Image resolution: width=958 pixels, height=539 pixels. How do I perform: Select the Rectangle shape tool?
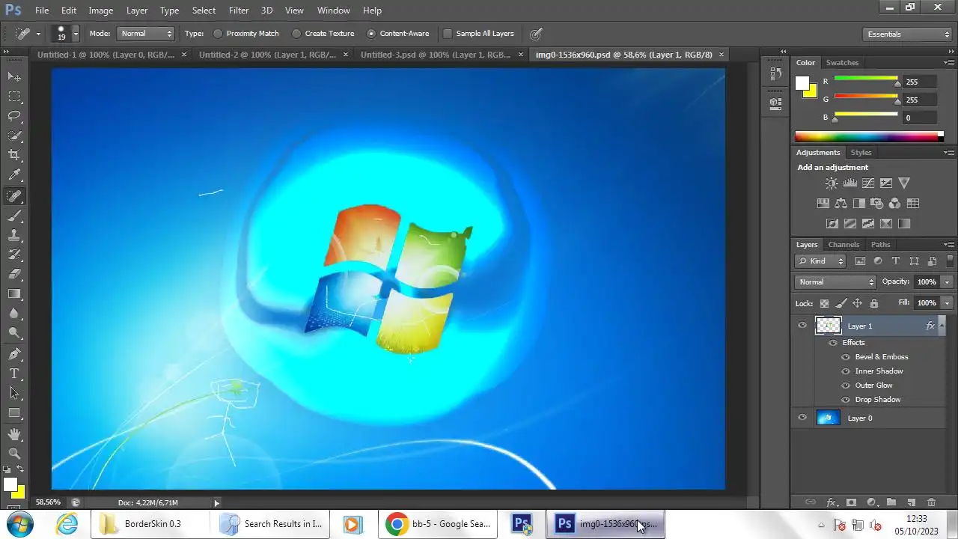[14, 412]
